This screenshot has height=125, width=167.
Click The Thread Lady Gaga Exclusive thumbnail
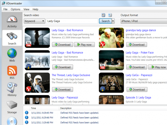[37, 83]
